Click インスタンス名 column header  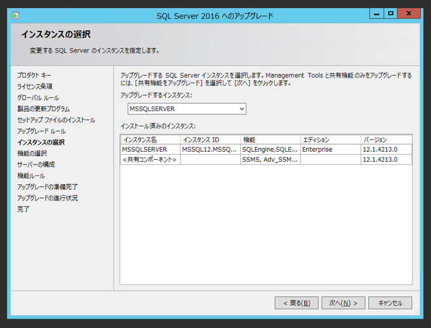point(150,140)
